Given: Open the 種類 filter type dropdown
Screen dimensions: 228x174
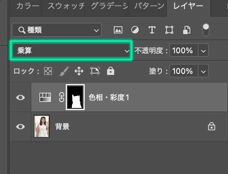Looking at the screenshot, I should click(x=57, y=30).
